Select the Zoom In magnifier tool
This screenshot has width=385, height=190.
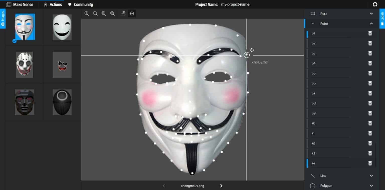coord(87,13)
